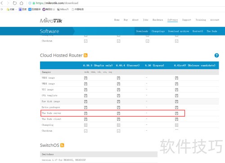Download The Dude server 6.40.4 Current
The image size is (225, 163).
click(118, 113)
